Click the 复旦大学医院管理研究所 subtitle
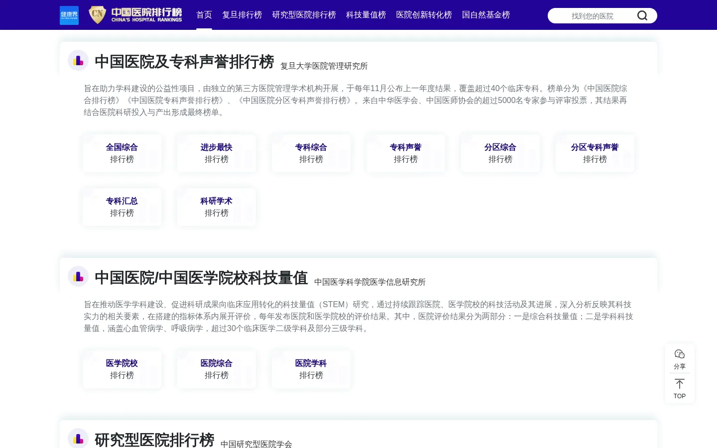The height and width of the screenshot is (448, 717). point(324,66)
